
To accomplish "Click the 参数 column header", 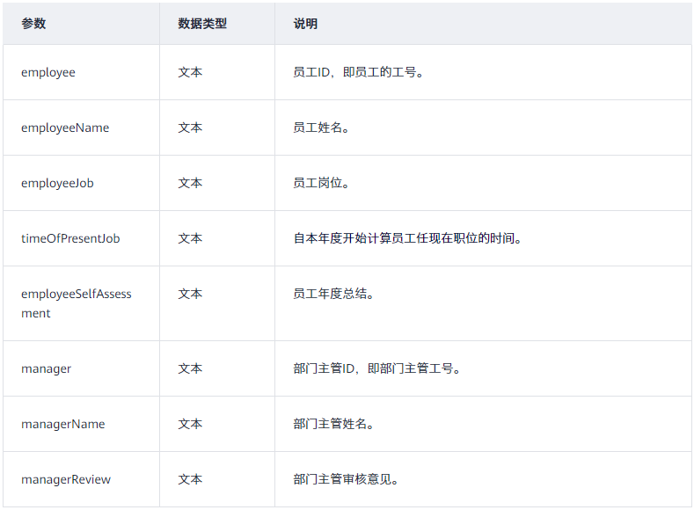I will pos(33,24).
